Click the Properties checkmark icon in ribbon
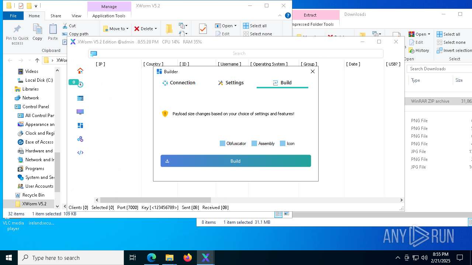The height and width of the screenshot is (265, 472). 202,29
